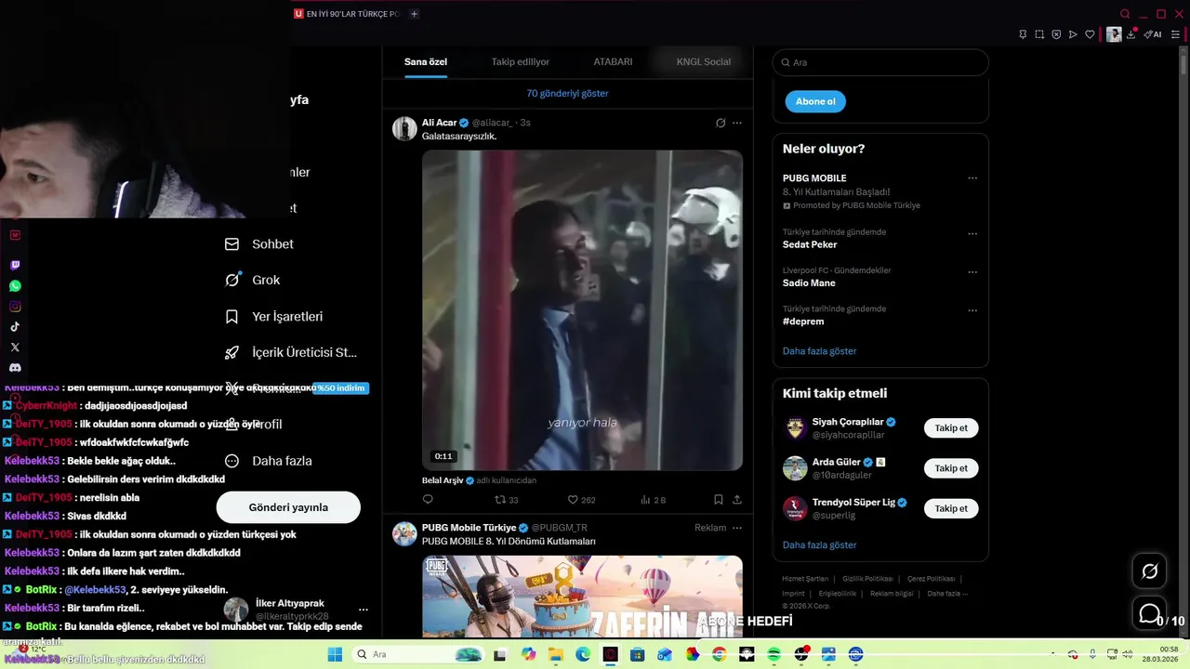
Task: Open X from the browser sidebar
Action: (15, 348)
